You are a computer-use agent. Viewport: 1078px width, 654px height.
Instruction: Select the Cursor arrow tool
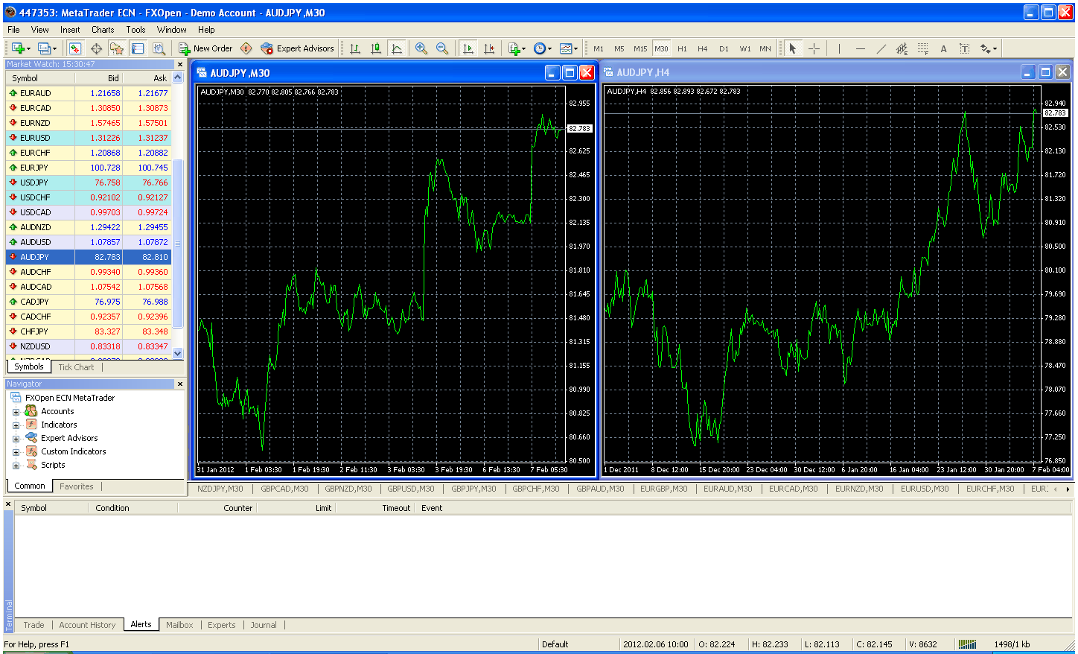[793, 48]
